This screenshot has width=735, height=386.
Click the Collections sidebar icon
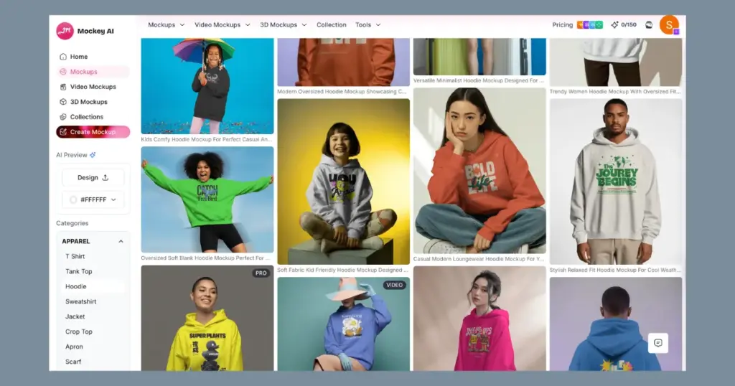[x=63, y=117]
